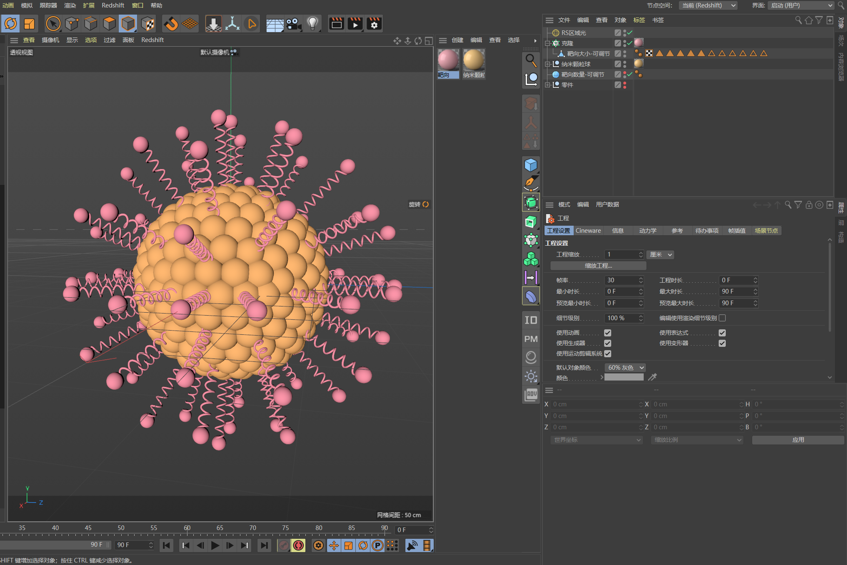Viewport: 847px width, 565px height.
Task: Click the bend deformer icon
Action: 531,296
